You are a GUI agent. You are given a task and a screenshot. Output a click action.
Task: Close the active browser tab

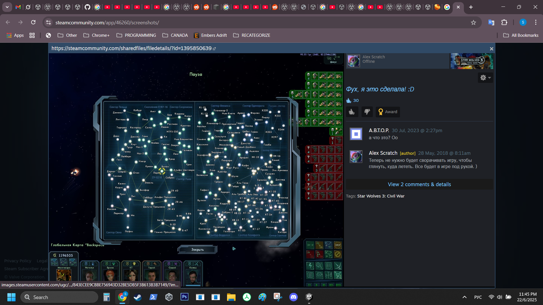pyautogui.click(x=458, y=7)
